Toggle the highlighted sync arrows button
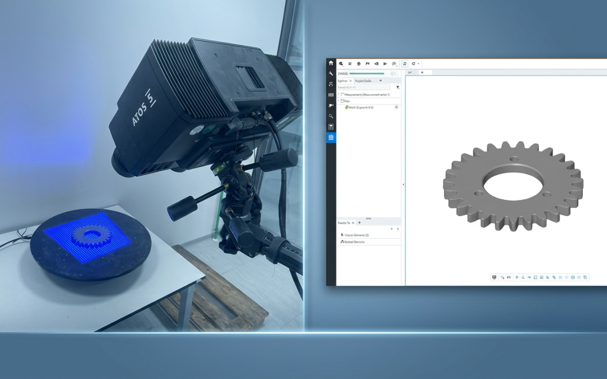The height and width of the screenshot is (379, 607). [405, 64]
